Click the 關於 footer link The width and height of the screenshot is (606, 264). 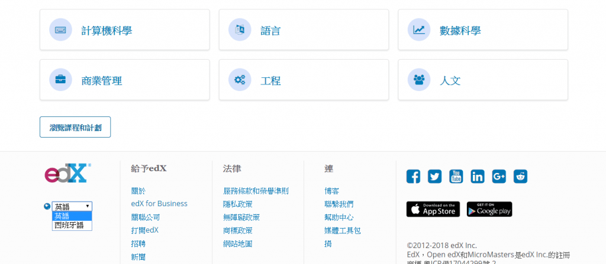point(138,191)
